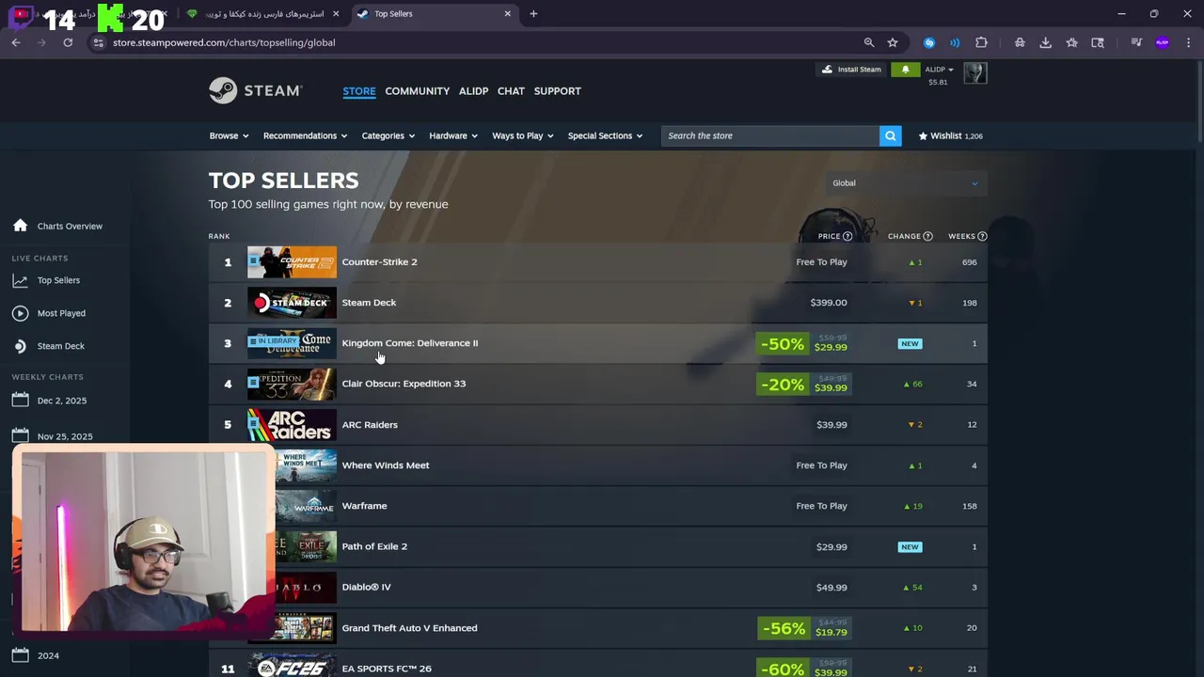Expand the Special Sections menu
The image size is (1204, 677).
tap(605, 135)
